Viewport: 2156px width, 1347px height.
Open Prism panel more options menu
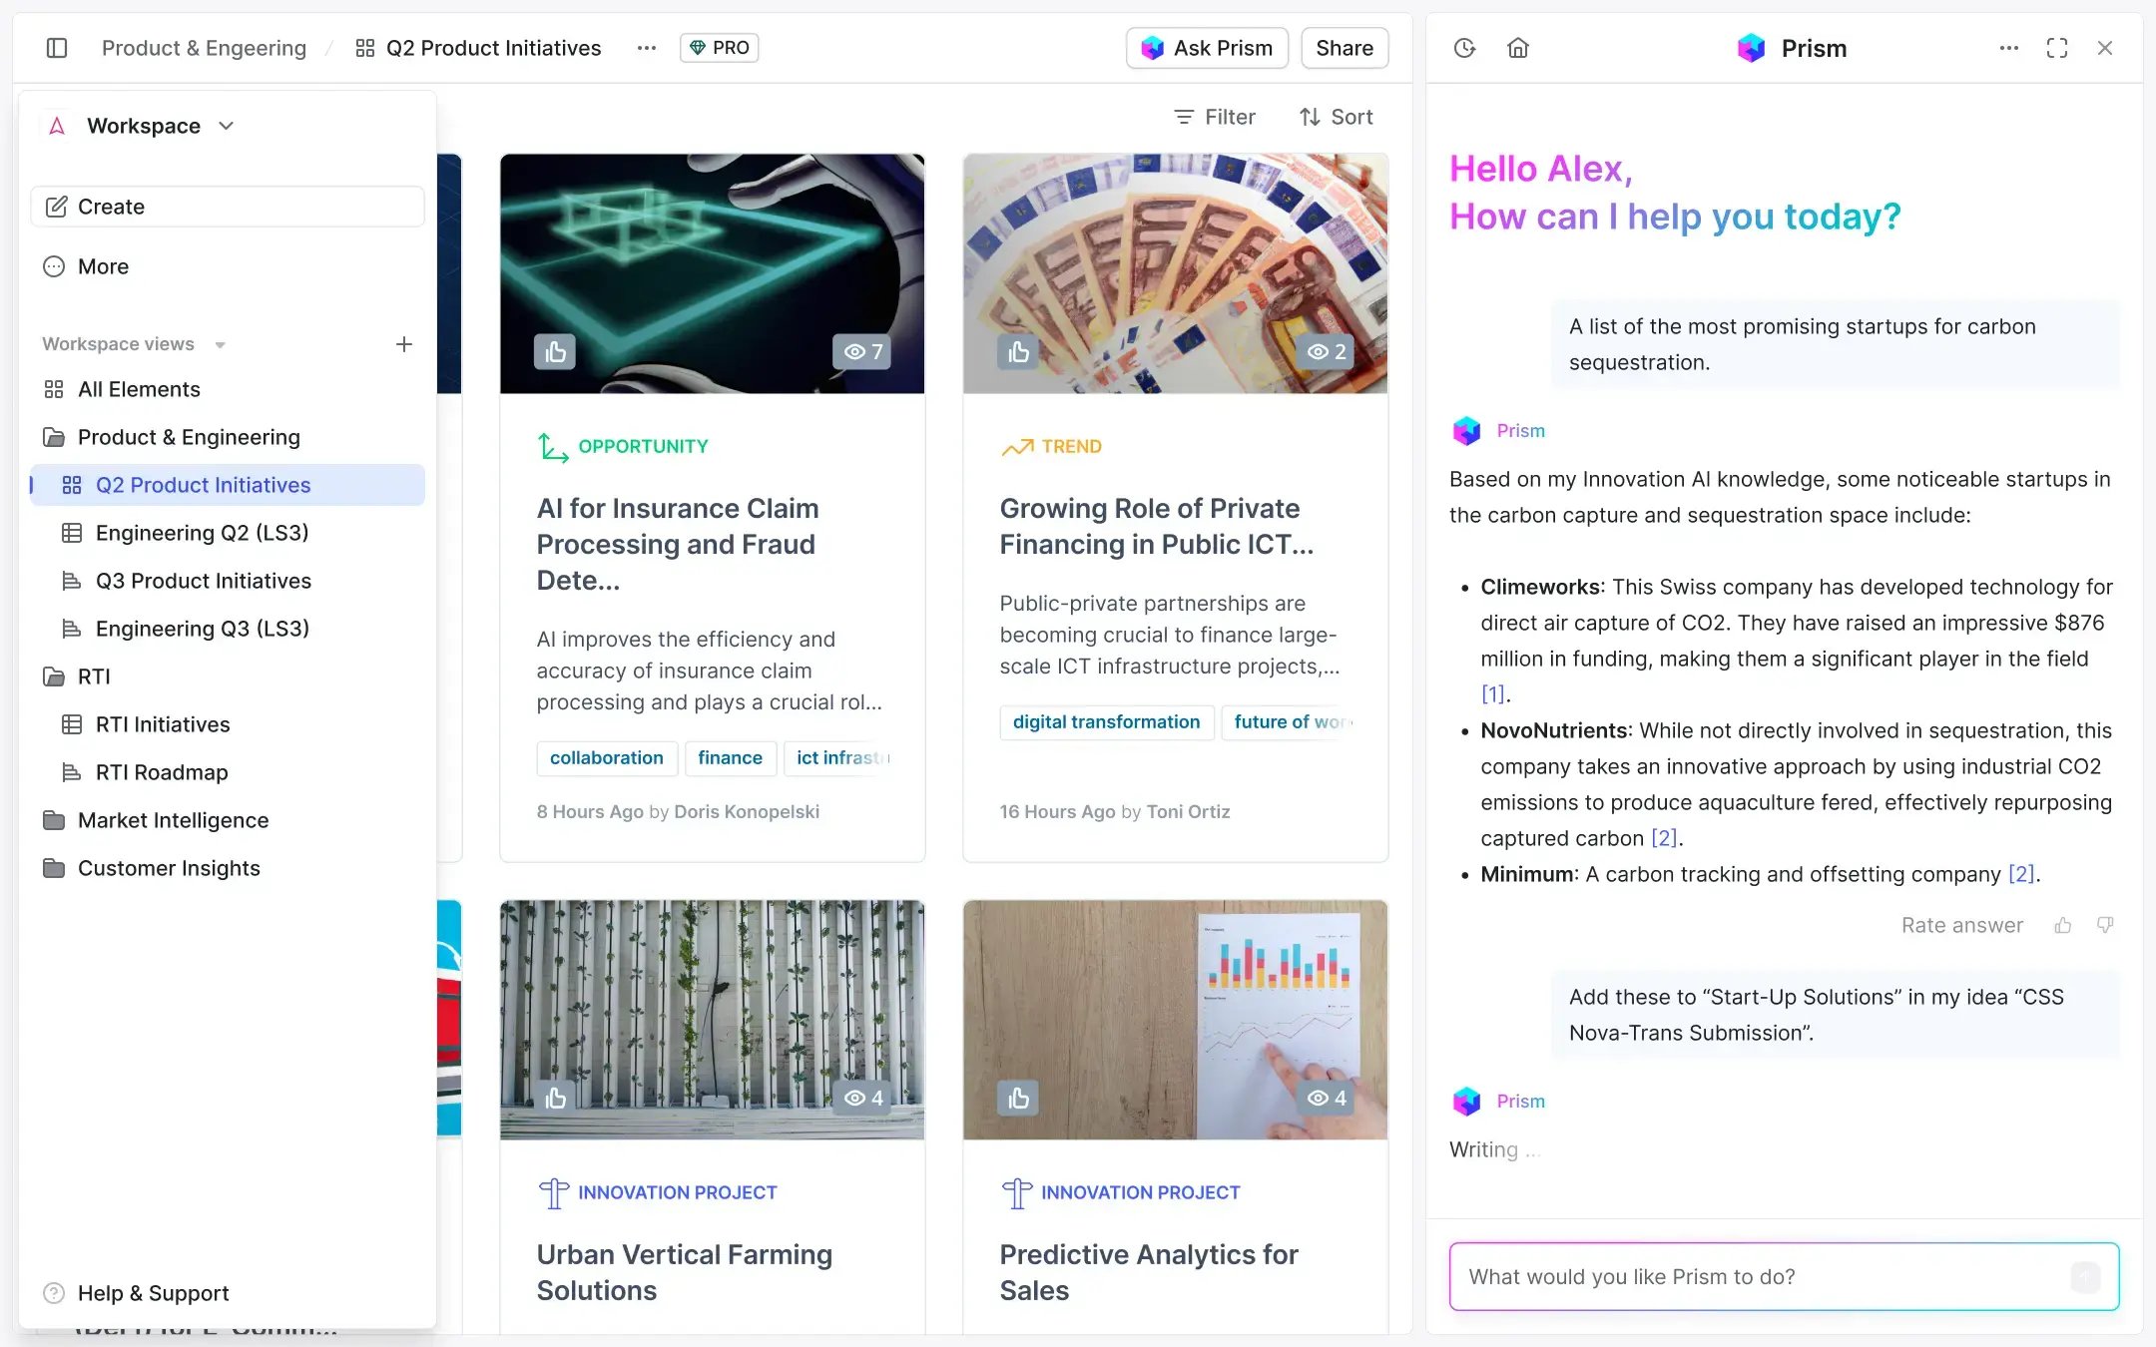[x=2008, y=48]
